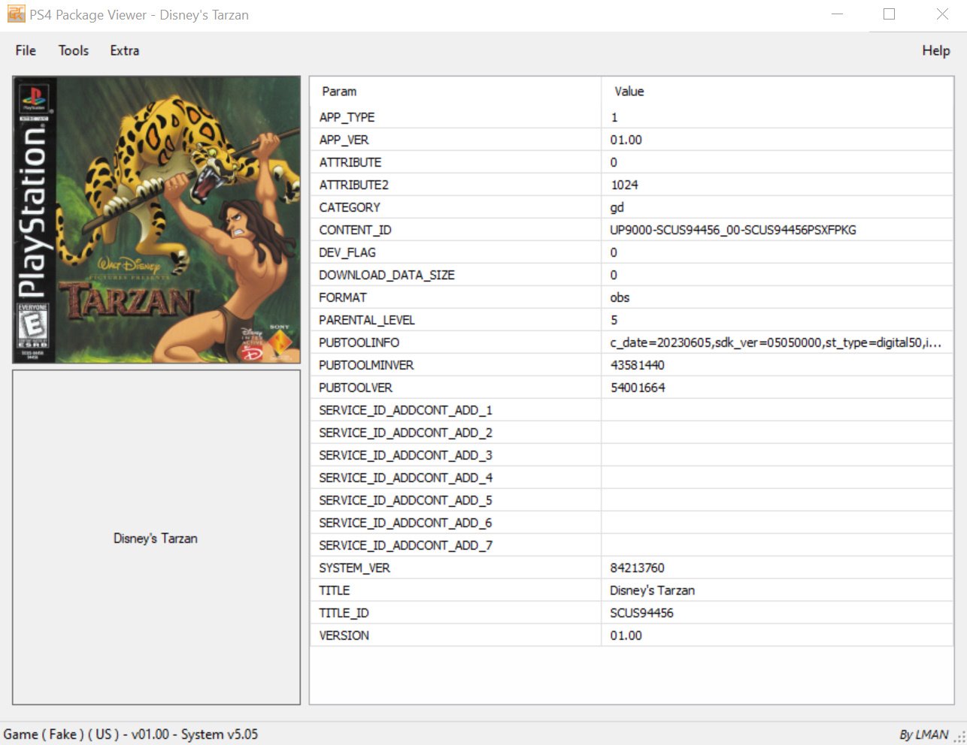Image resolution: width=967 pixels, height=745 pixels.
Task: Select SERVICE_ID_ADDCONT_ADD_1 row
Action: click(632, 410)
